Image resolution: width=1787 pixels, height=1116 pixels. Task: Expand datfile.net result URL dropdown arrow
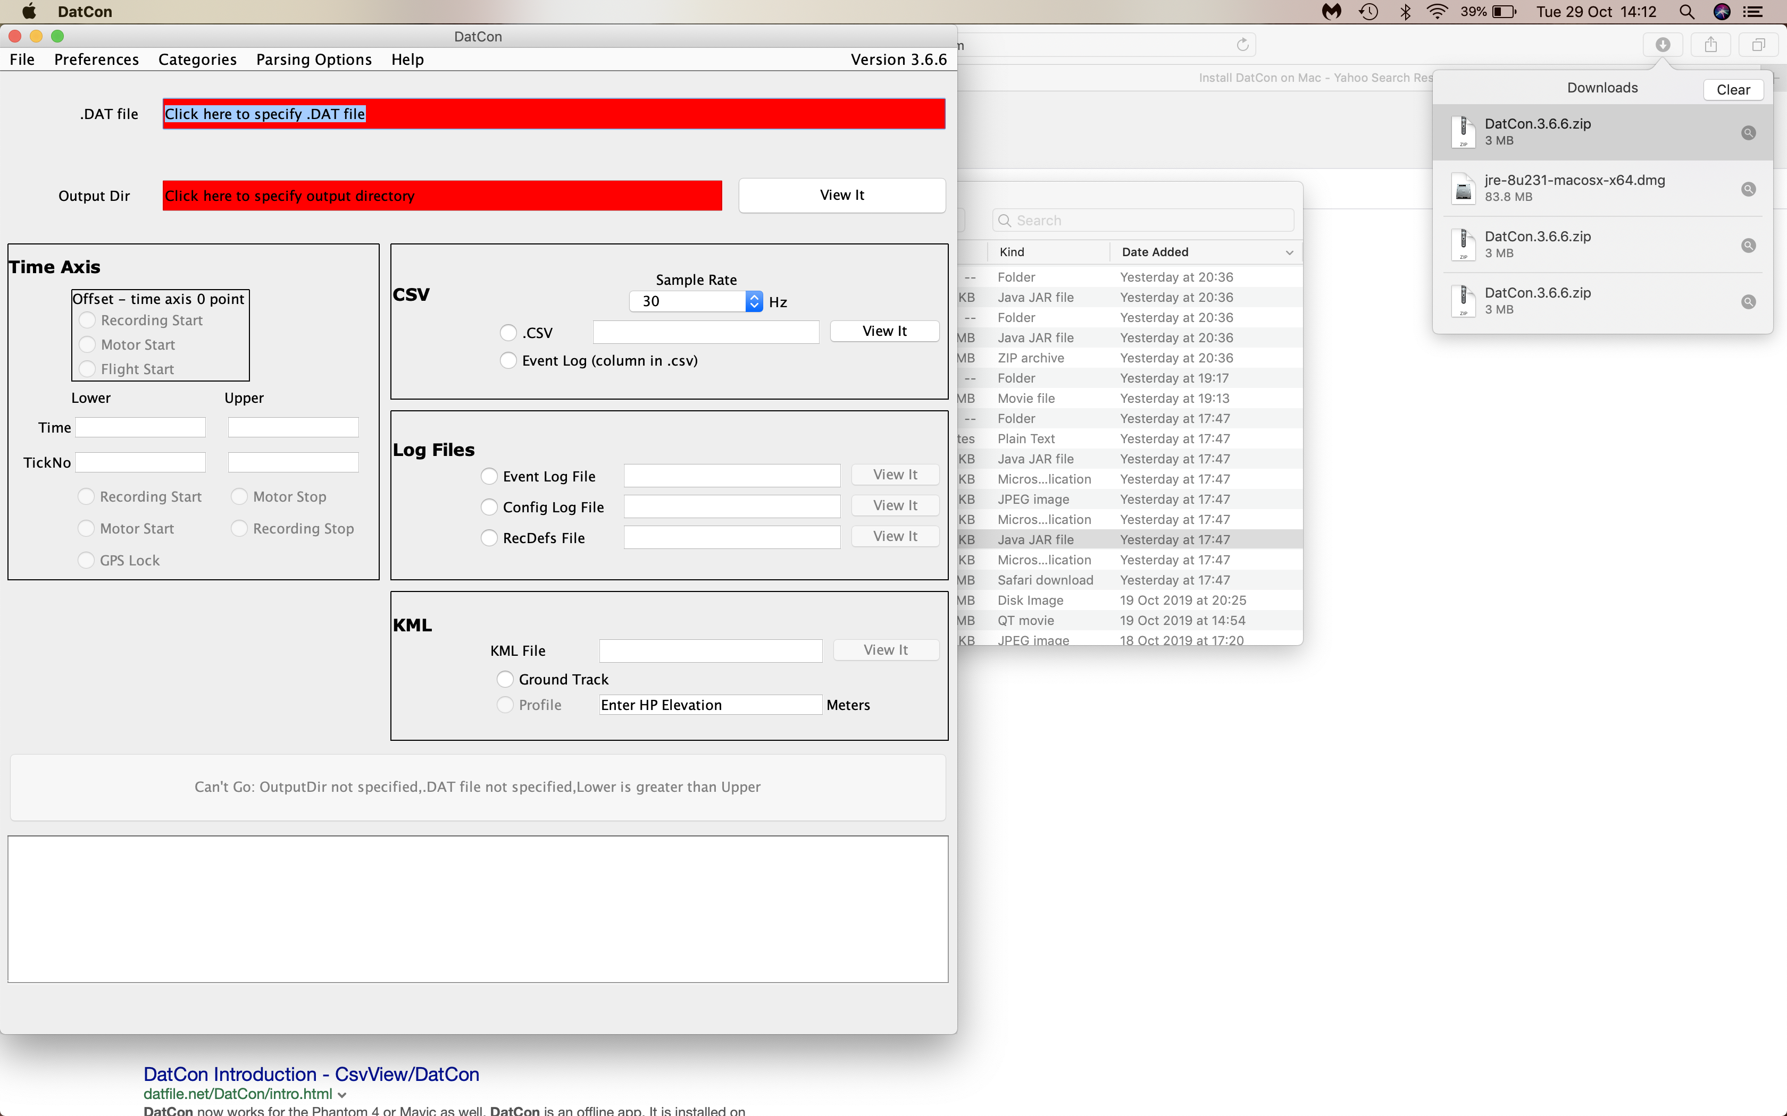pyautogui.click(x=342, y=1095)
